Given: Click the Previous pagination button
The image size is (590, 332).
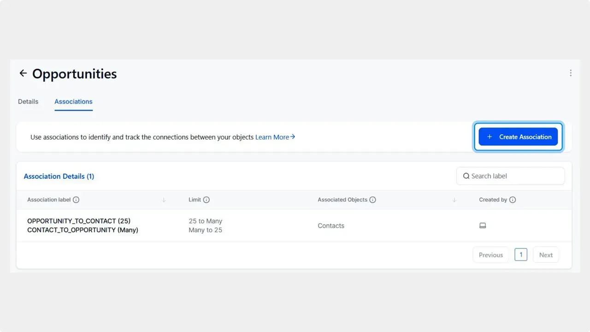Looking at the screenshot, I should (490, 255).
